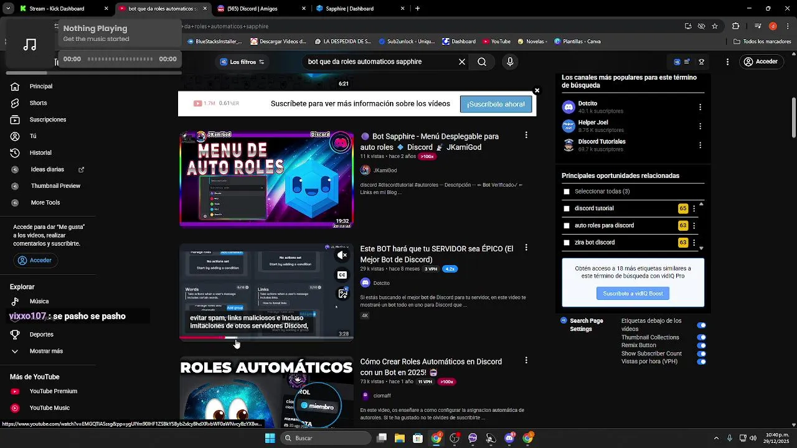
Task: Toggle Remix Button switch
Action: pos(702,345)
